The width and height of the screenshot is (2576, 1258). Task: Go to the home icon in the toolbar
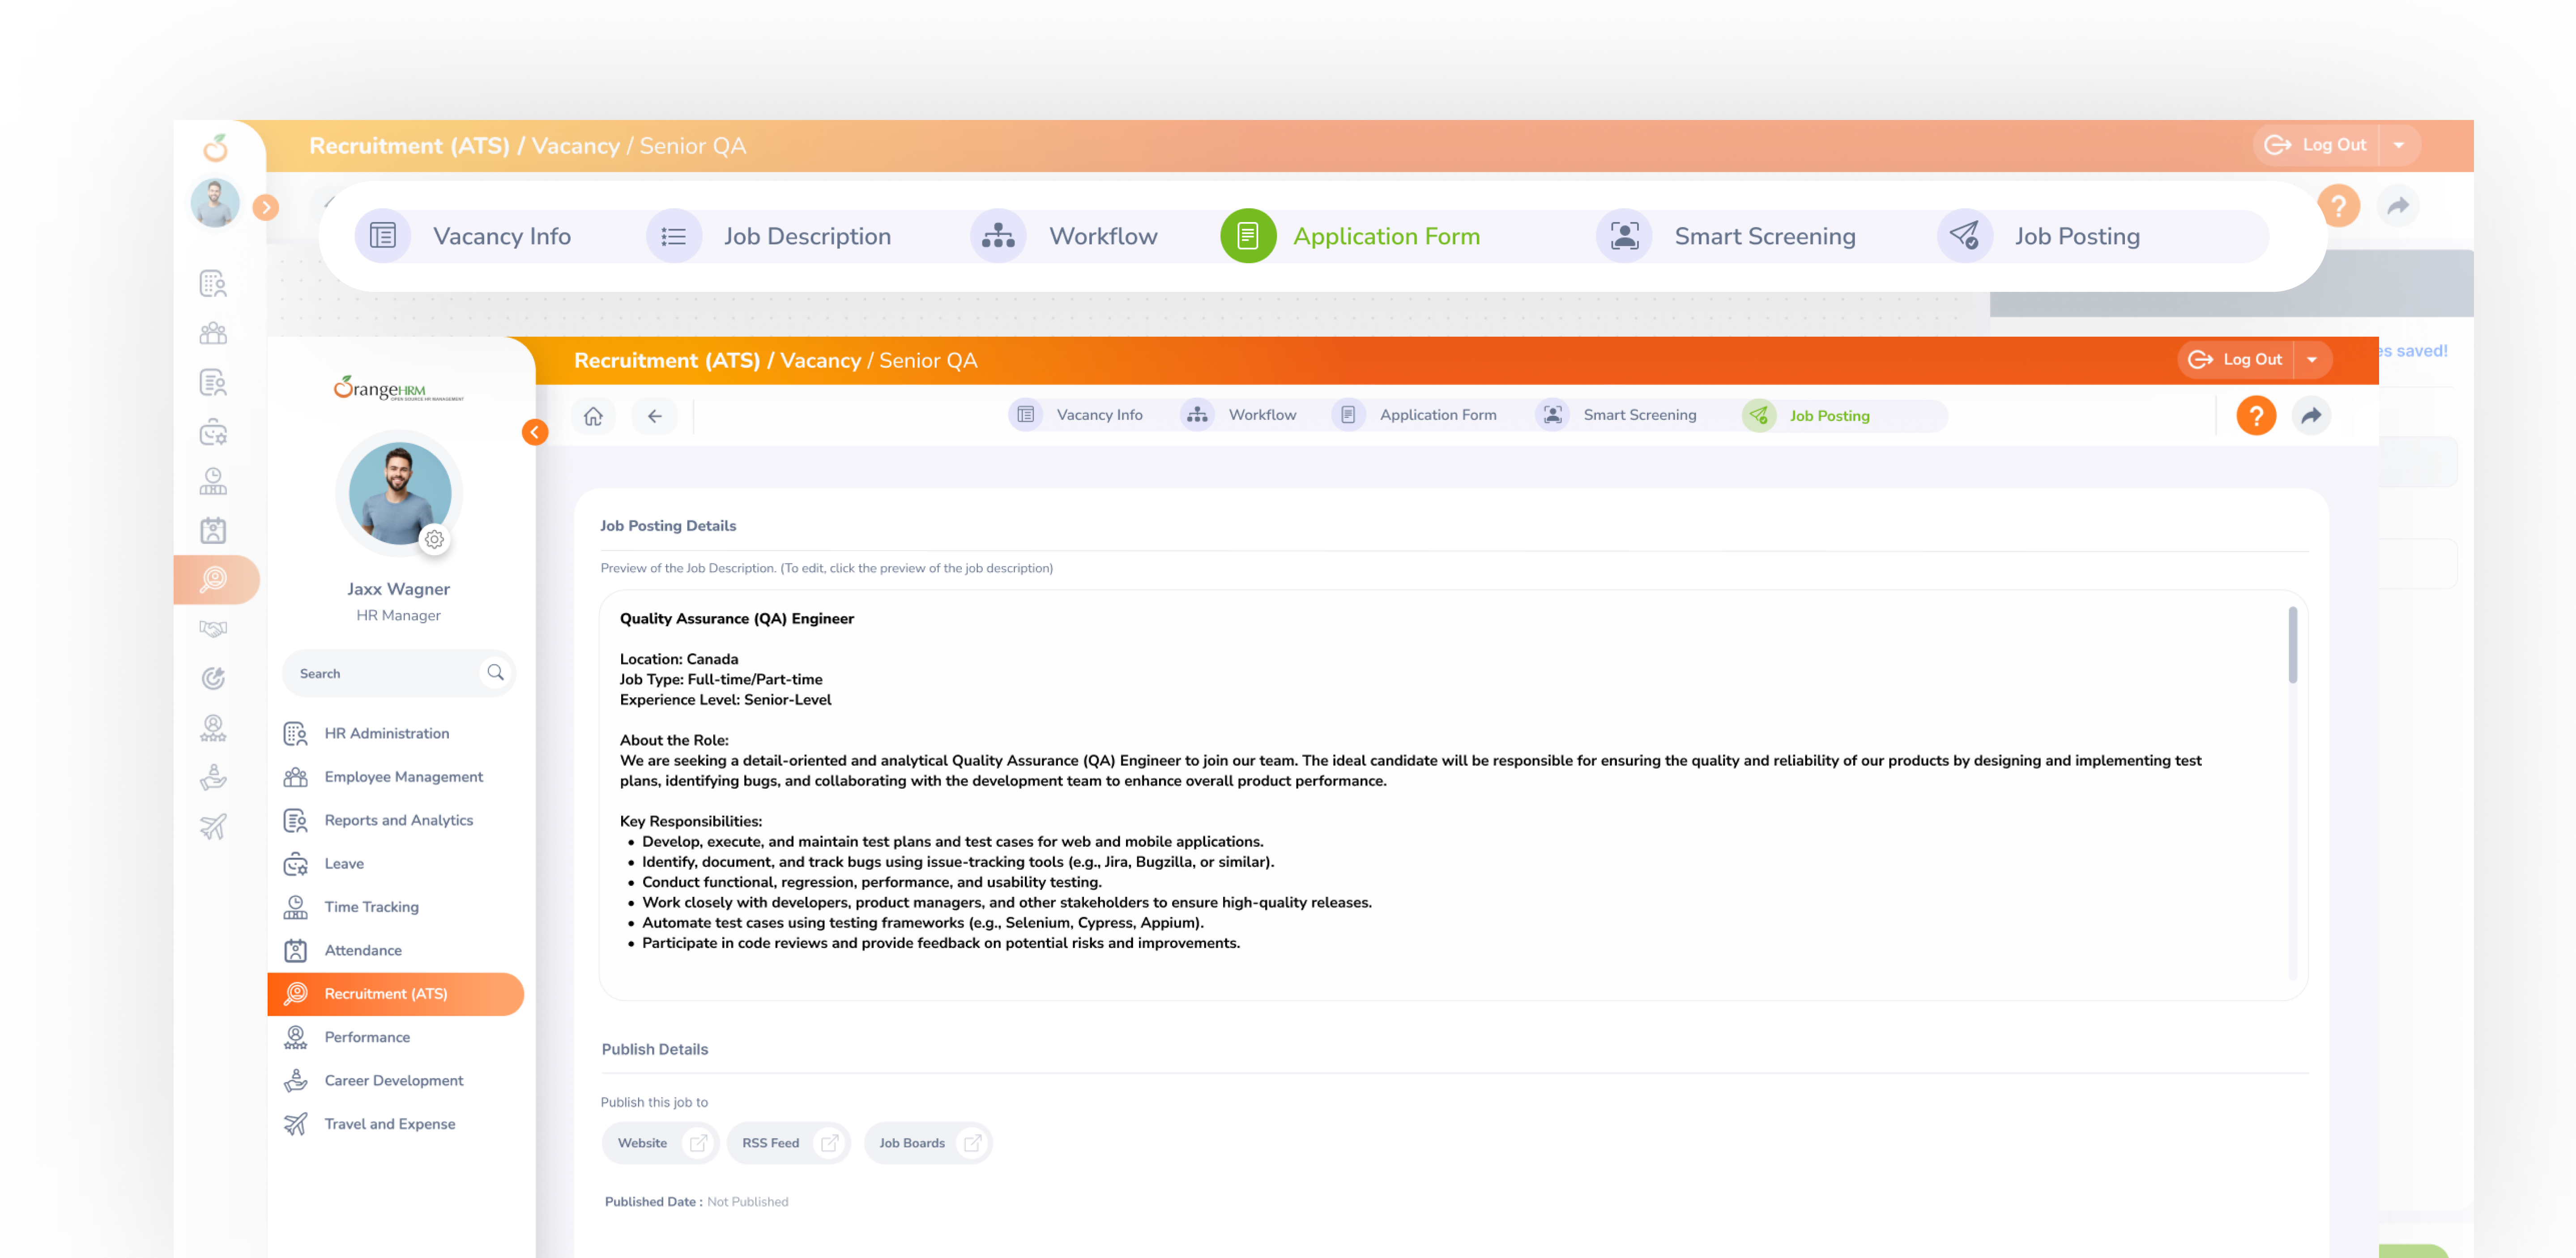[x=593, y=416]
